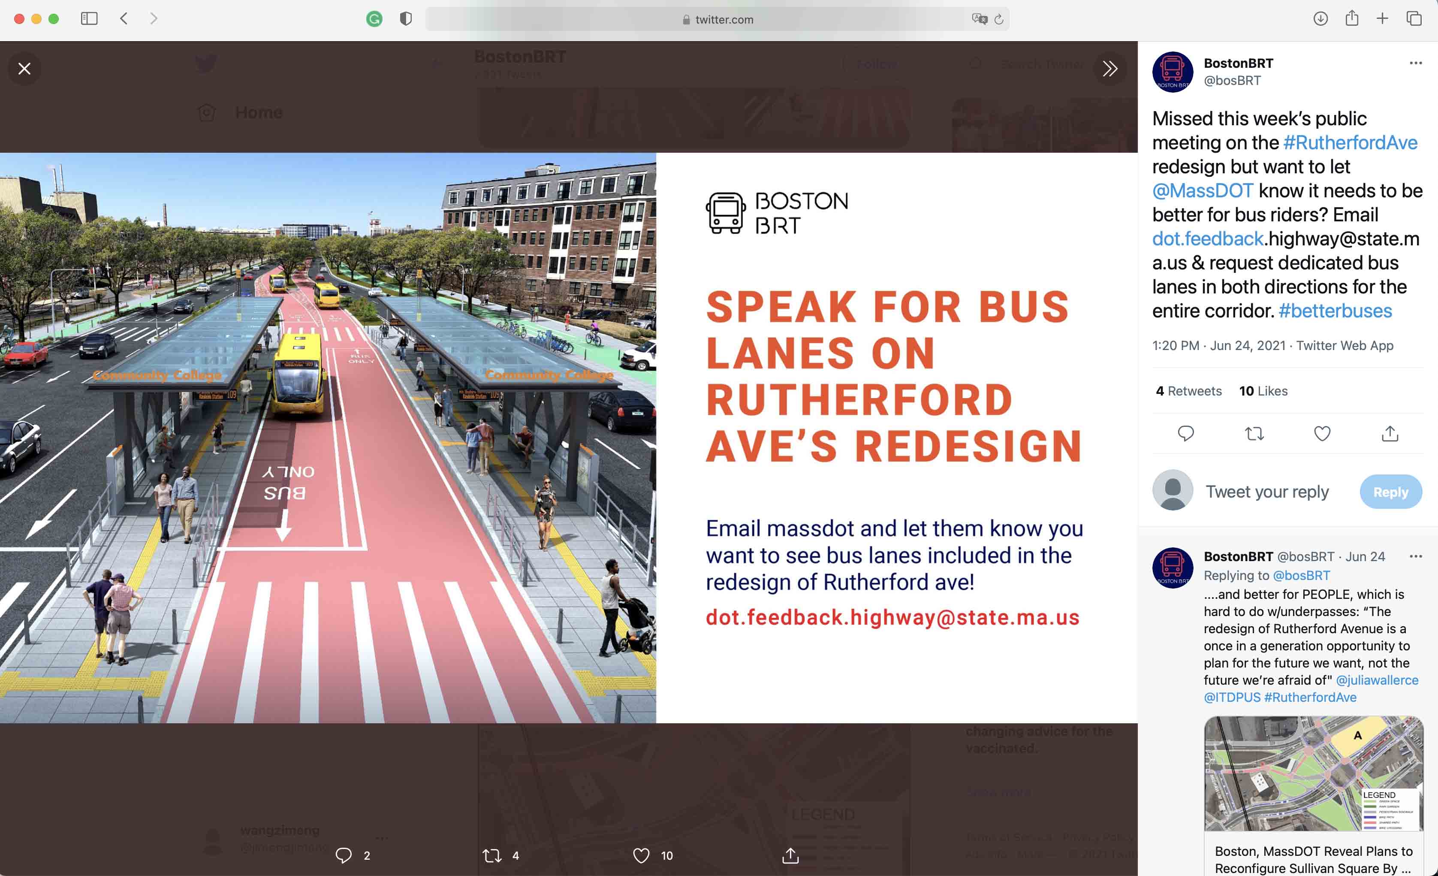
Task: Collapse the tweet sidebar using double chevron
Action: (x=1109, y=69)
